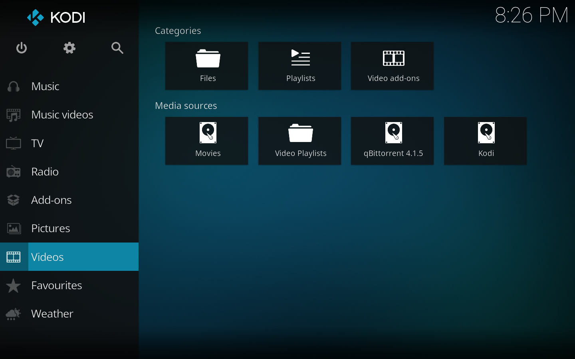The image size is (575, 359).
Task: Click the Radio icon in sidebar
Action: click(14, 172)
